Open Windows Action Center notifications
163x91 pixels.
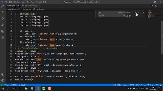[159, 89]
